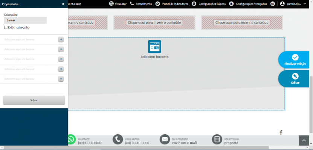Click the phone Ligue Agora icon

tap(118, 139)
